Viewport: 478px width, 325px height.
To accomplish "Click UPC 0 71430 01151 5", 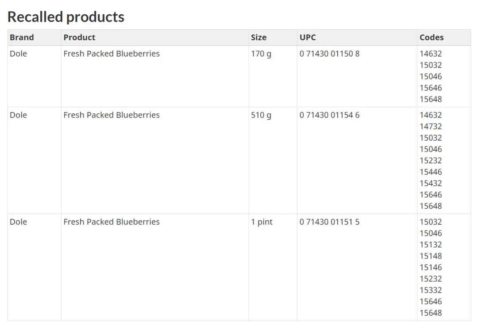I will tap(329, 222).
